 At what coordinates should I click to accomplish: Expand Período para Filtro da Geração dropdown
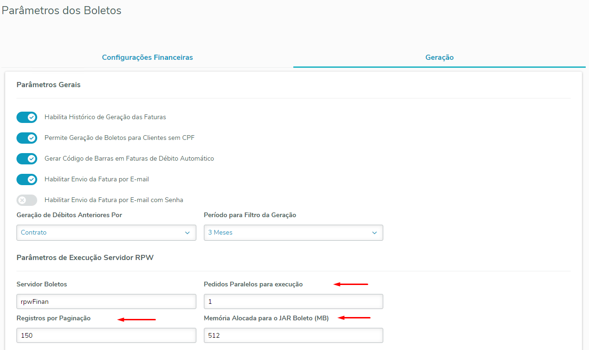pyautogui.click(x=293, y=233)
